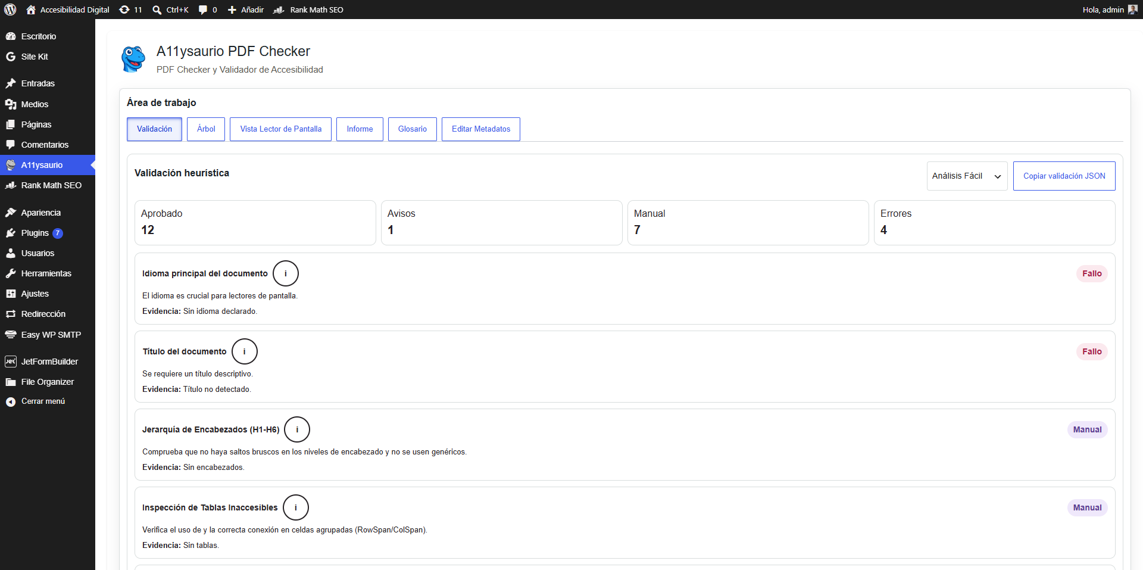The width and height of the screenshot is (1143, 570).
Task: Open Rank Math SEO in admin bar
Action: [308, 10]
